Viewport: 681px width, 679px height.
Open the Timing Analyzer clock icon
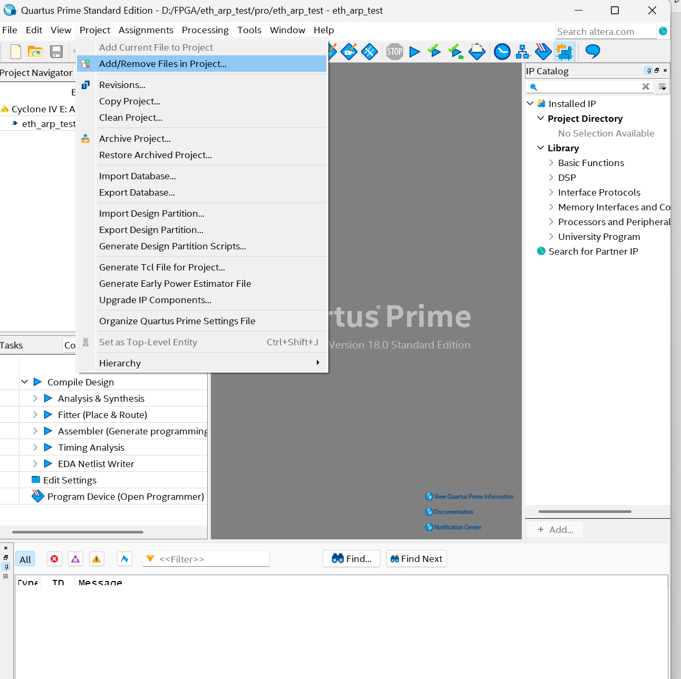tap(502, 52)
